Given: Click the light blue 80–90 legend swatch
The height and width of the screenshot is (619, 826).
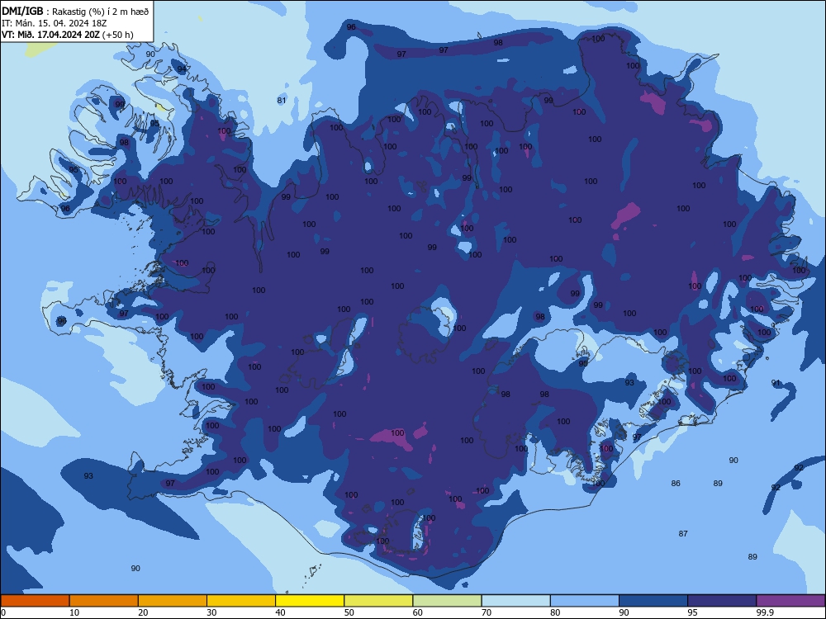Looking at the screenshot, I should [x=585, y=601].
